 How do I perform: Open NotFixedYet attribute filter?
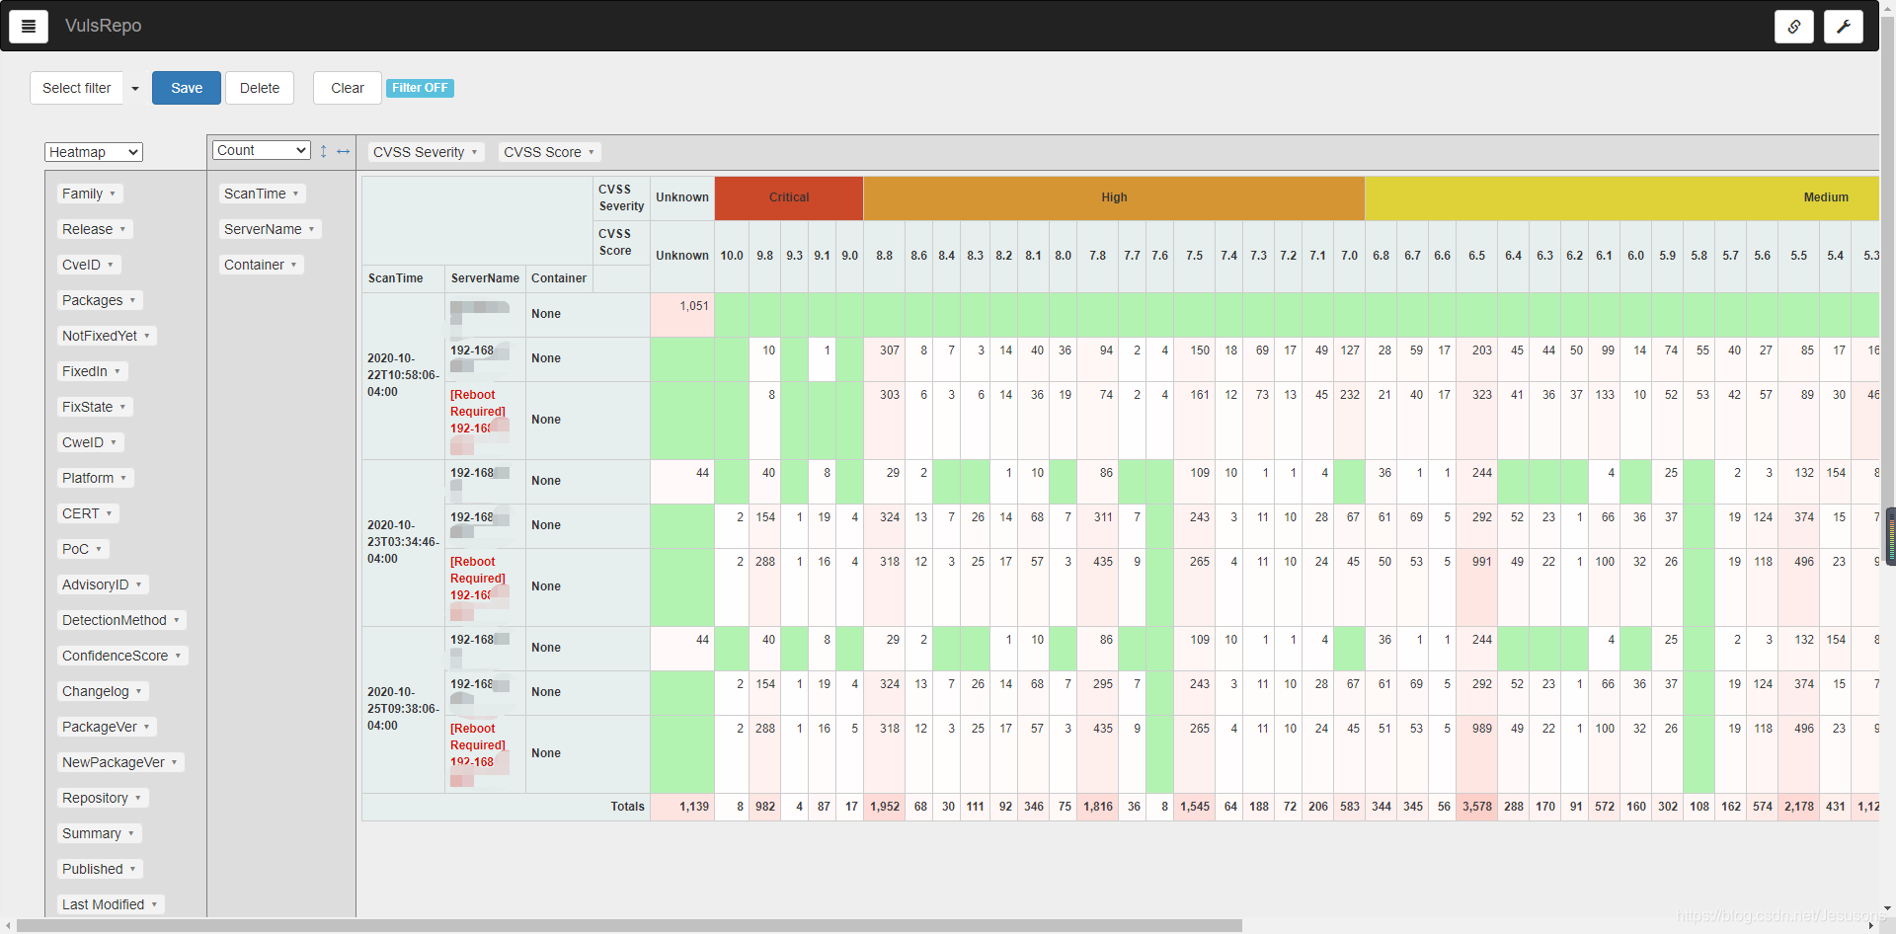[147, 336]
